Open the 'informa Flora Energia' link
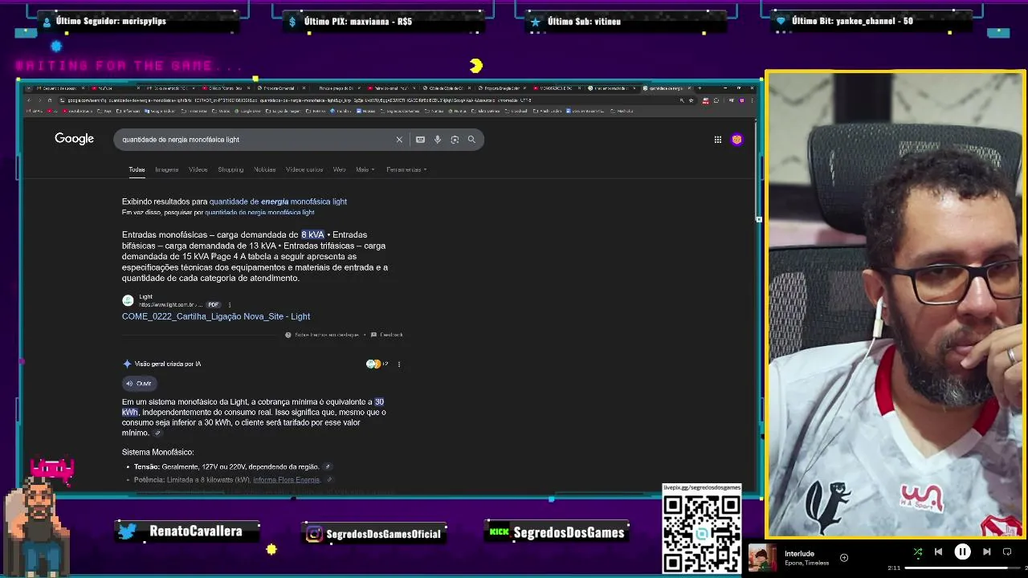Screen dimensions: 1028x578 click(x=287, y=480)
